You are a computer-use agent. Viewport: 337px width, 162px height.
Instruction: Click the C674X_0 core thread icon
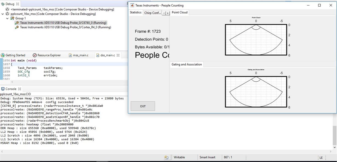pos(17,23)
